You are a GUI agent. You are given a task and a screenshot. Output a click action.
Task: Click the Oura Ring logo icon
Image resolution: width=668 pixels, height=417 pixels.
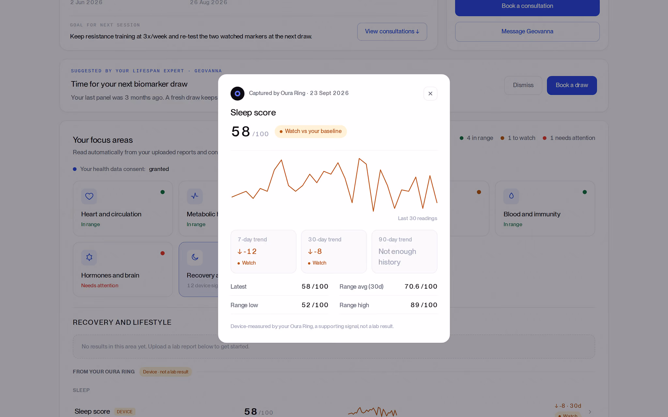point(237,93)
